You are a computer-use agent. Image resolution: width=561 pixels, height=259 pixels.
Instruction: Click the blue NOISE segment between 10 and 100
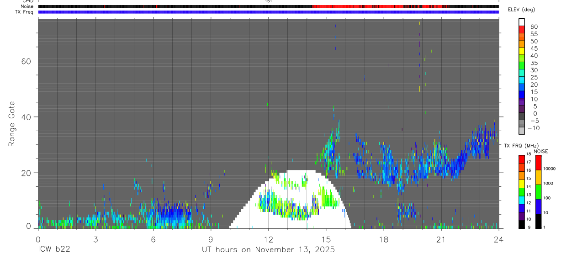tap(538, 206)
